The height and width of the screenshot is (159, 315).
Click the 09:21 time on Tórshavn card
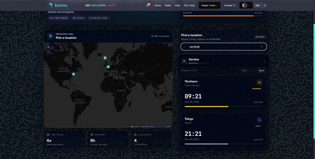(x=193, y=96)
